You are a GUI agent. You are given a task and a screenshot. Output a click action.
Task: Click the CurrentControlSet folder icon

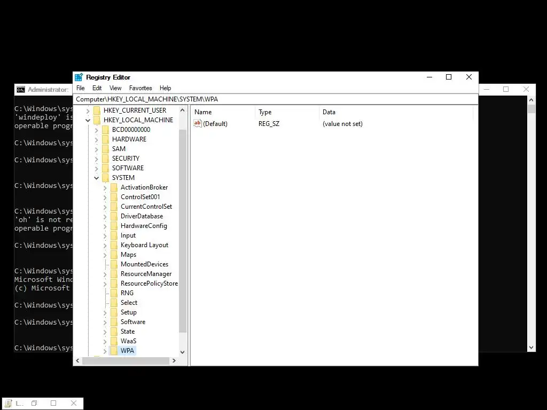(114, 207)
